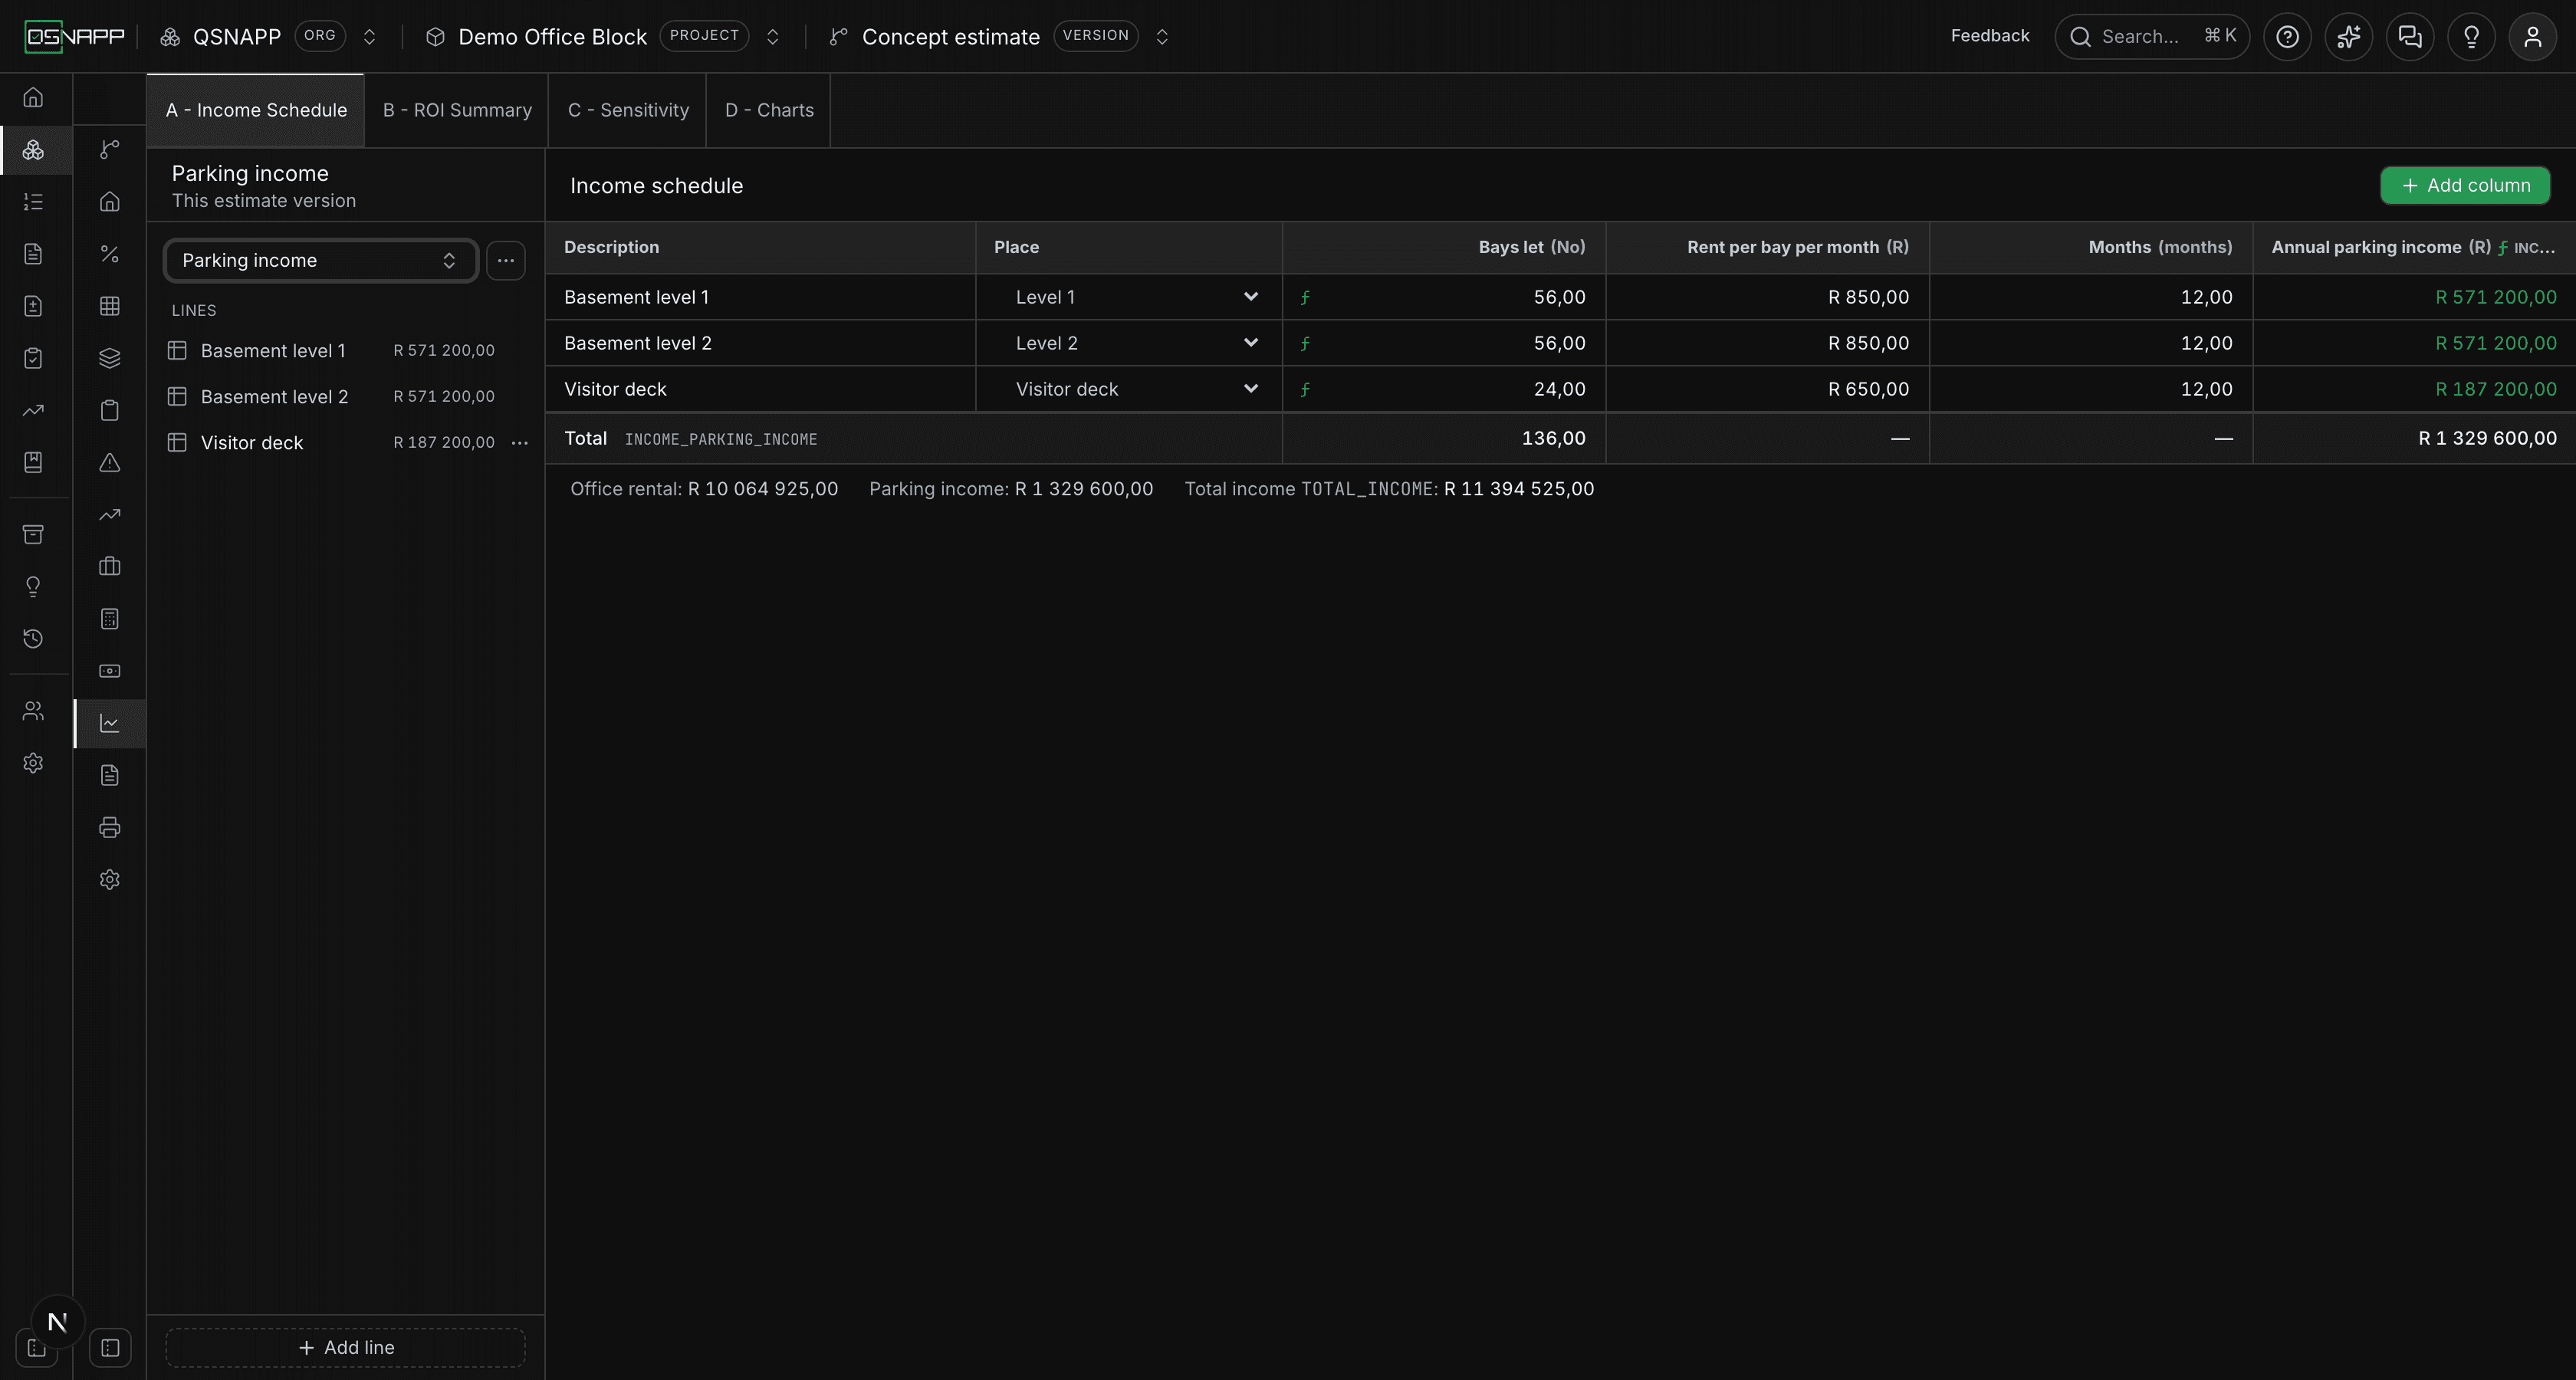Open the history clock icon in left rail
Screen dimensions: 2576x1380
pos(33,638)
